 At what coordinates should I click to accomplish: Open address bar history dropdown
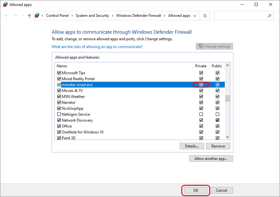[x=195, y=16]
